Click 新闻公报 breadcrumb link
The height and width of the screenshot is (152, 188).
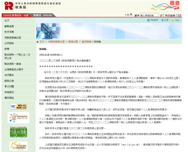[73, 42]
